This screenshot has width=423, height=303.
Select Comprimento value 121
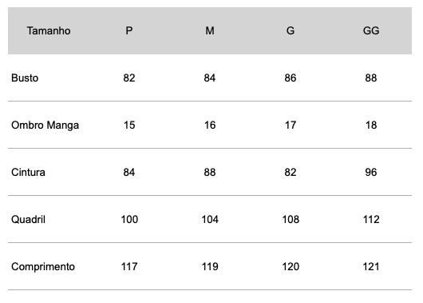[x=371, y=267]
